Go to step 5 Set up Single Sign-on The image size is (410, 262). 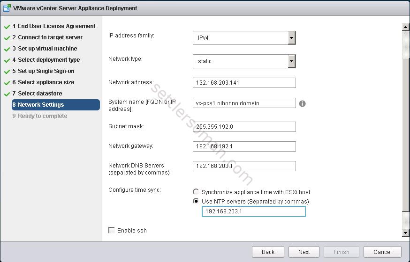(44, 71)
